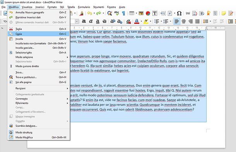Click the insert hyperlink chain icon
This screenshot has height=152, width=236.
188,14
